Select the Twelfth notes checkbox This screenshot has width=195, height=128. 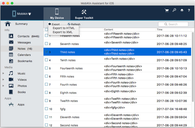[46, 101]
